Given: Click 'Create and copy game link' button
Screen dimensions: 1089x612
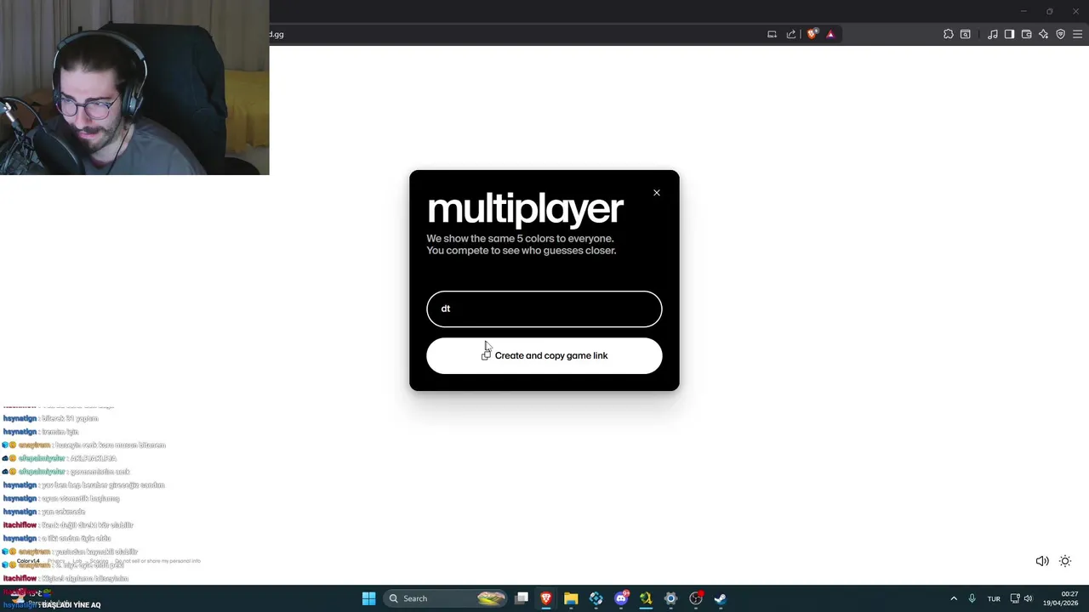Looking at the screenshot, I should point(544,356).
